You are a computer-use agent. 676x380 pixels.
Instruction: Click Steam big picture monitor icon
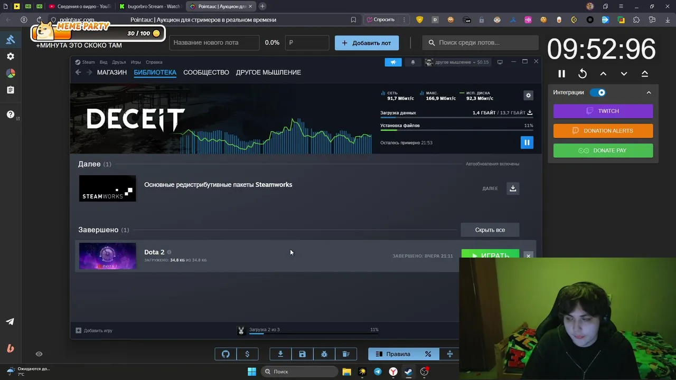pyautogui.click(x=500, y=62)
